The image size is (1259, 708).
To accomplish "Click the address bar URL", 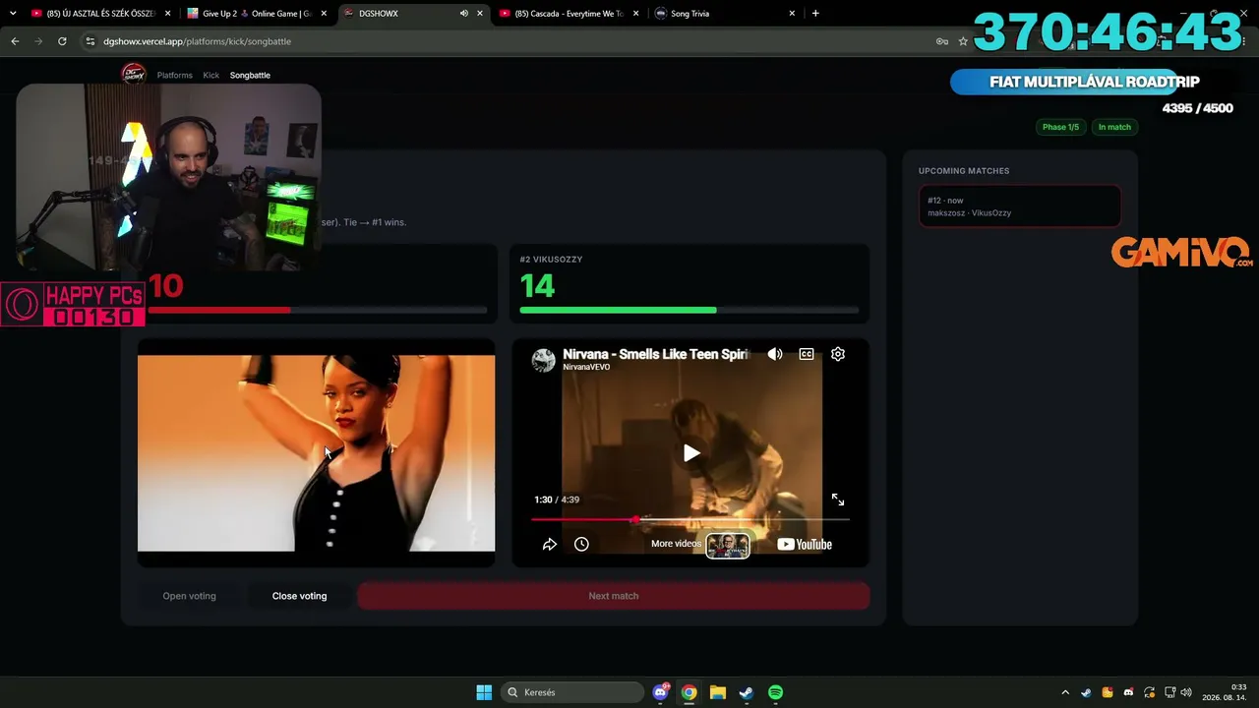I will 197,41.
